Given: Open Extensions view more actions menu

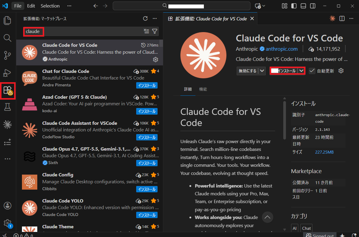Looking at the screenshot, I should pyautogui.click(x=155, y=19).
